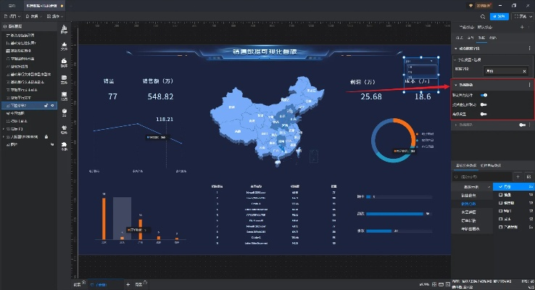The width and height of the screenshot is (535, 290).
Task: Switch to the second tab of the fields panel
Action: click(491, 166)
